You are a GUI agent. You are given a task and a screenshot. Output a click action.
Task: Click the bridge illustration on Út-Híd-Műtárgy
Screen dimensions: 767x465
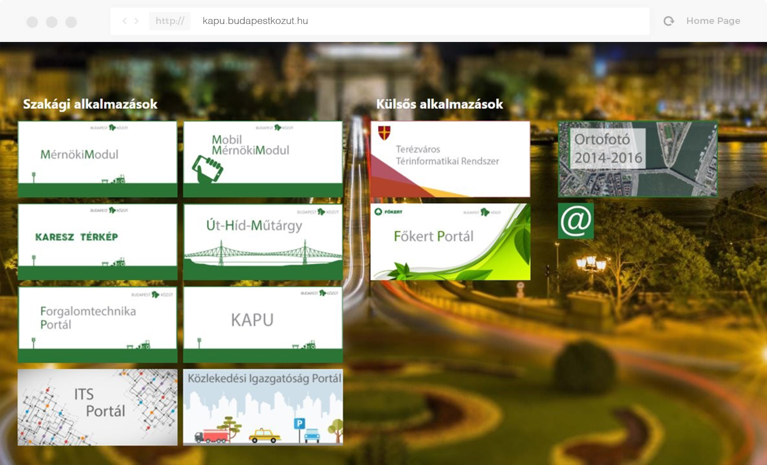263,253
